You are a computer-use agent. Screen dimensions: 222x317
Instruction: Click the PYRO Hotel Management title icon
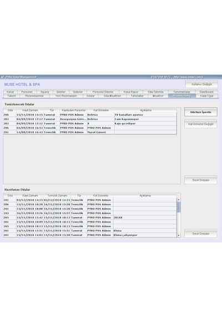tap(3, 77)
